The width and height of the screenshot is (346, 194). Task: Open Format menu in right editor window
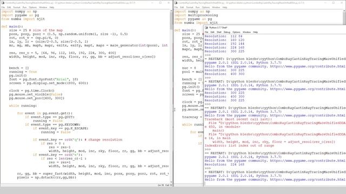(190, 7)
